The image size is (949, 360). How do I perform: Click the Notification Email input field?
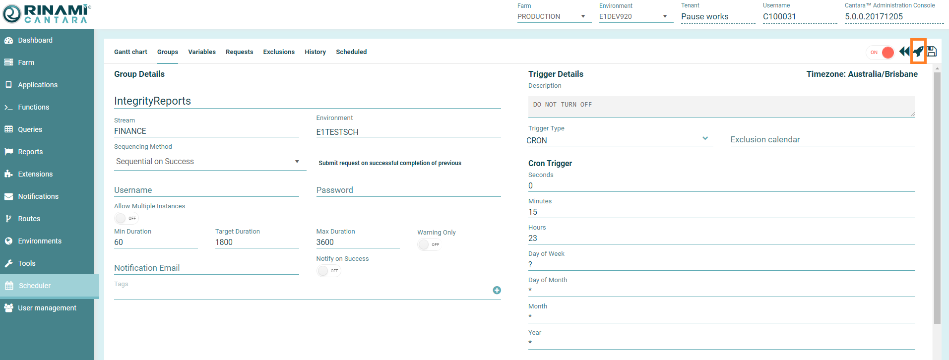coord(206,268)
